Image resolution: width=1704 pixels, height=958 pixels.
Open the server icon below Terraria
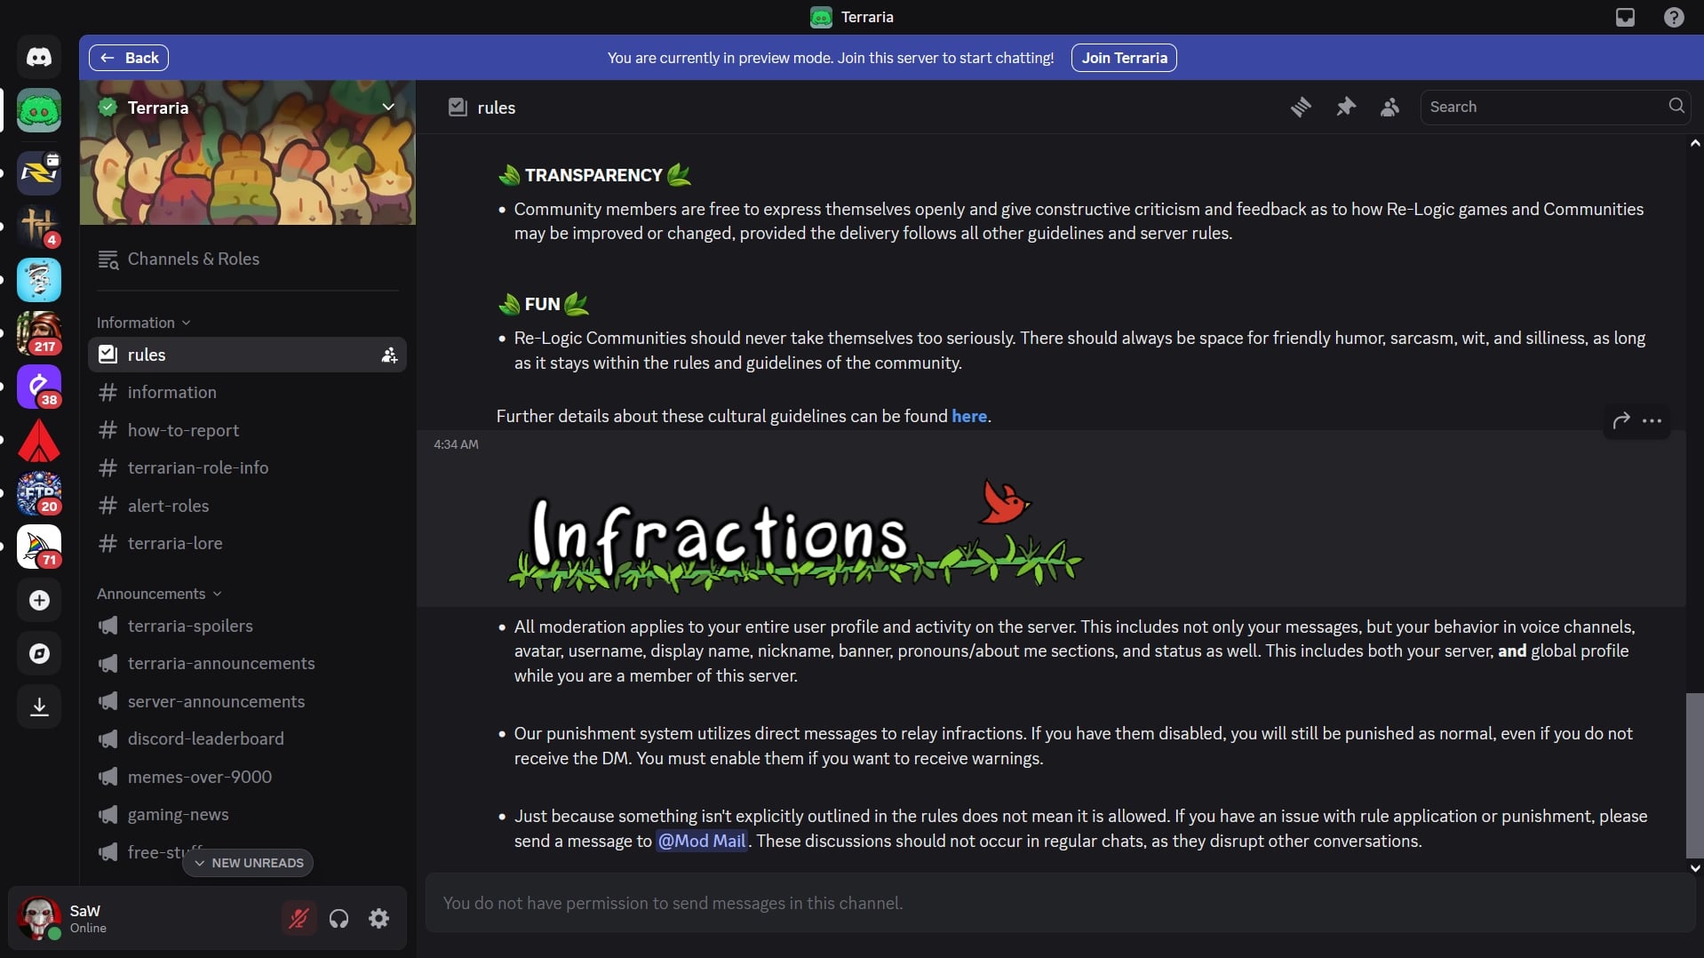39,173
